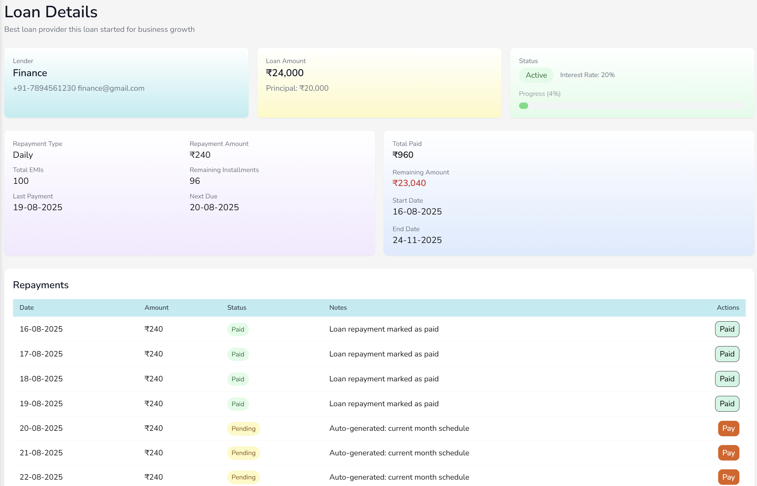Screen dimensions: 757x486
Task: Click the Notes column header
Action: 338,307
